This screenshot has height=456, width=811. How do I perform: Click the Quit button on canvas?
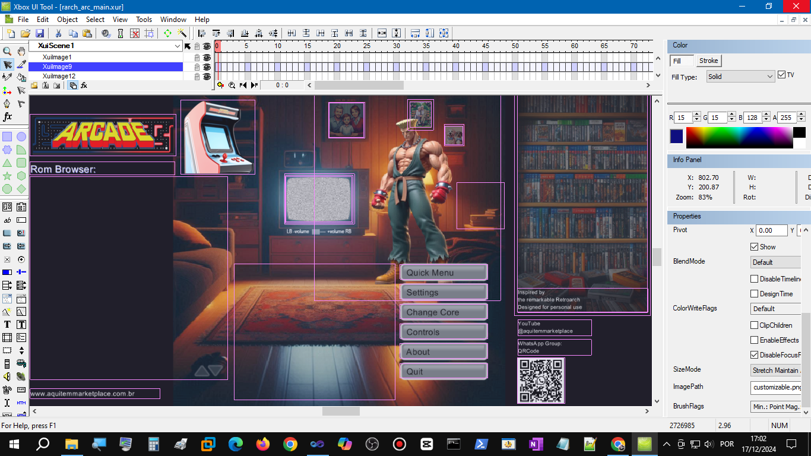(x=444, y=371)
